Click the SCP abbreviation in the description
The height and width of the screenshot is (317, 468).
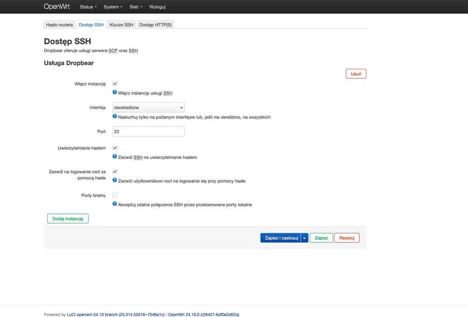coord(113,51)
